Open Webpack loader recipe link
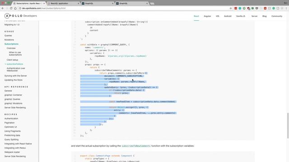Screen dimensions: 289x162 [x=12, y=152]
